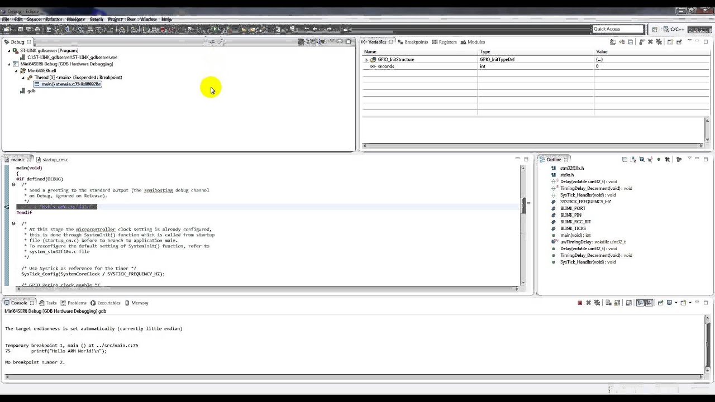Click Open Perspective icon beside C/C++
Viewport: 715px width, 402px height.
tap(655, 29)
